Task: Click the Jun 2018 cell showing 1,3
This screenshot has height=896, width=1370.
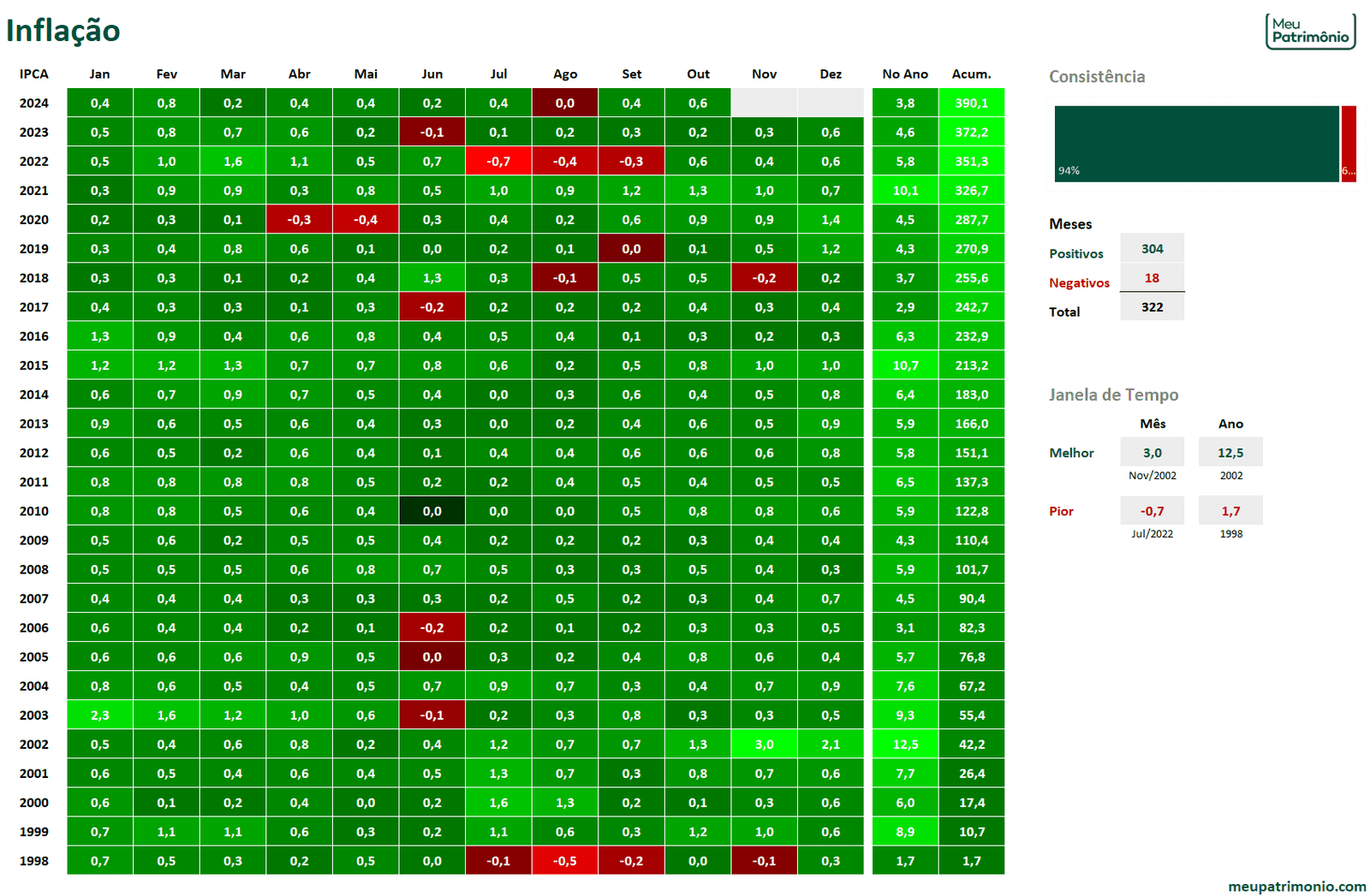Action: pyautogui.click(x=432, y=277)
